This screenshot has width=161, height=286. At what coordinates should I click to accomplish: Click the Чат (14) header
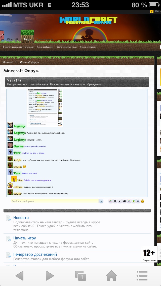pos(14,80)
